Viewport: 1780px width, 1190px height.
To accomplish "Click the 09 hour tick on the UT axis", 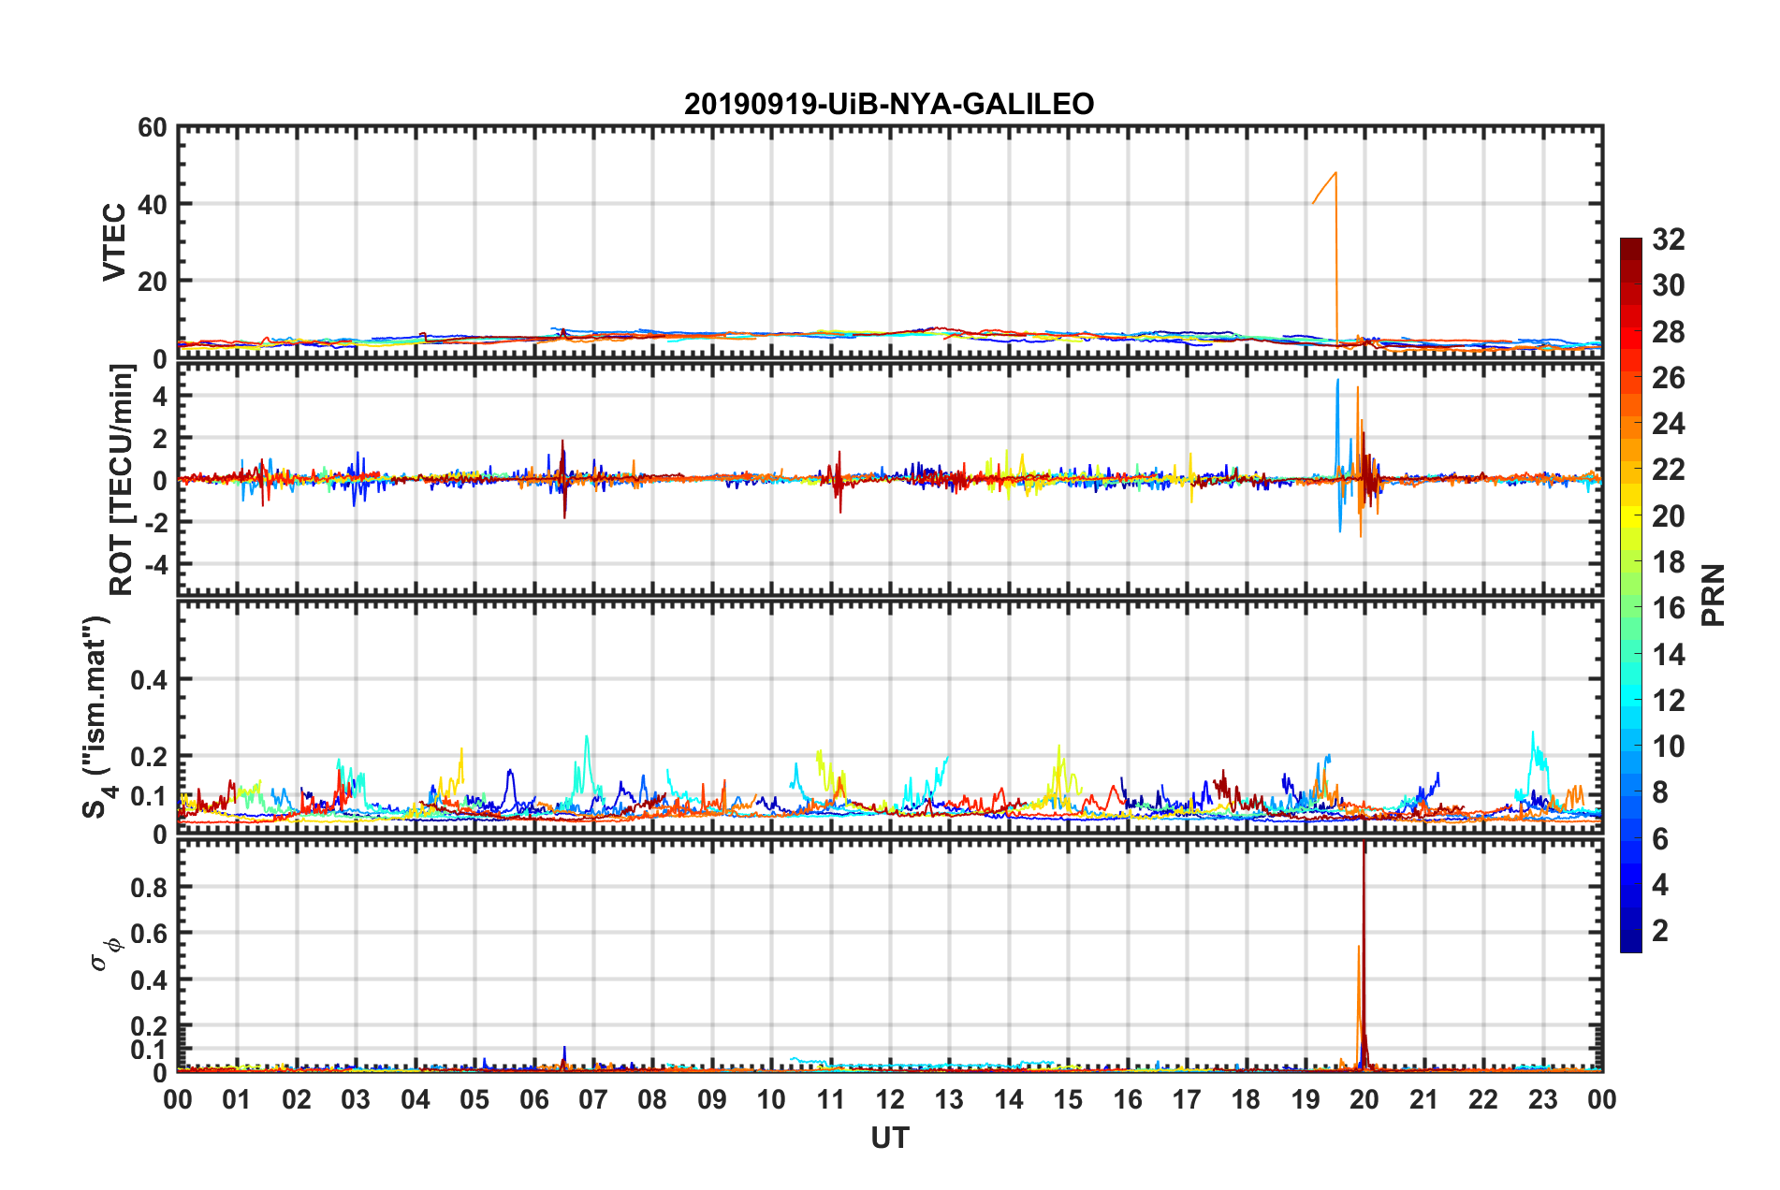I will tap(712, 1099).
